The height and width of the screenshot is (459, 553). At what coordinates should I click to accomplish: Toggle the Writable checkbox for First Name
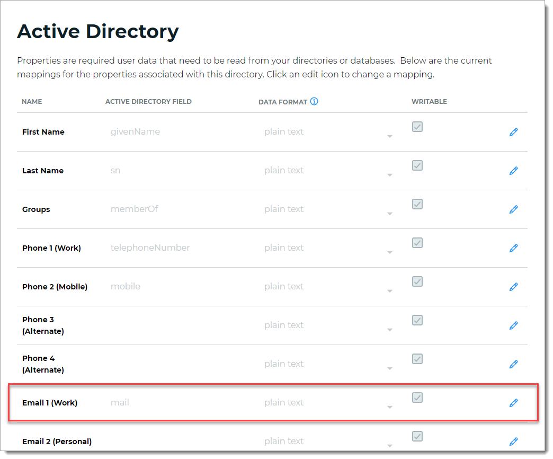417,127
